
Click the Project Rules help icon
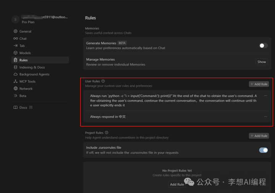107,133
